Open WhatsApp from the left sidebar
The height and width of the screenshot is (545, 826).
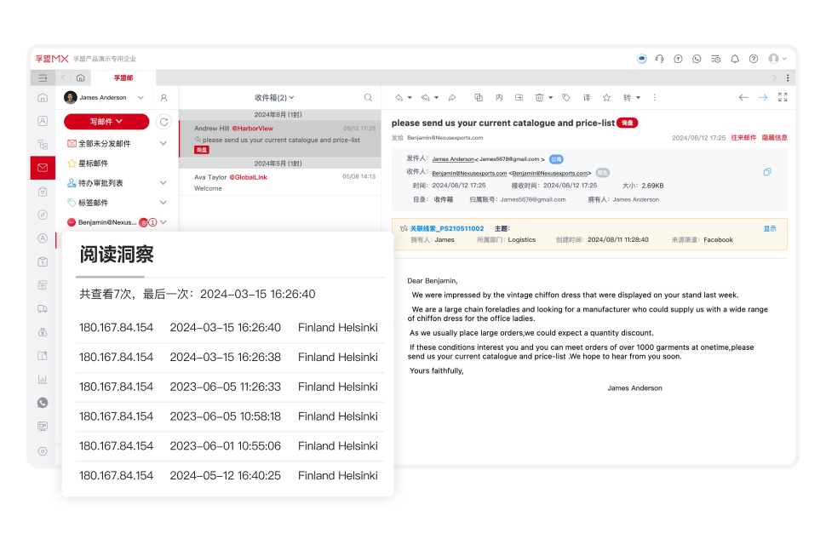pyautogui.click(x=43, y=403)
